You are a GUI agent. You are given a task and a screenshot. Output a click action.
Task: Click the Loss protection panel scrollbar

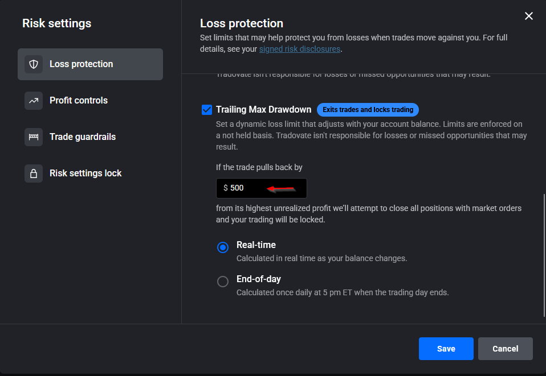544,255
